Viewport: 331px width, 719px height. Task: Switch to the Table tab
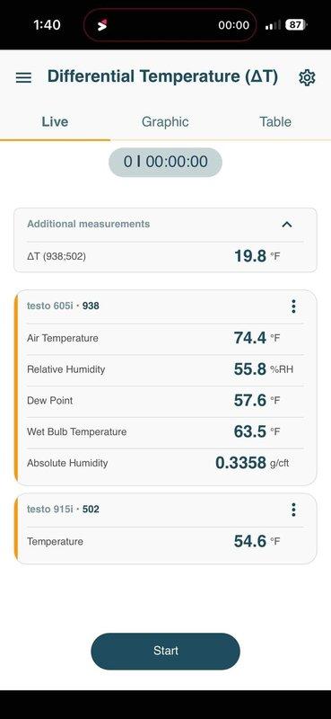coord(275,121)
